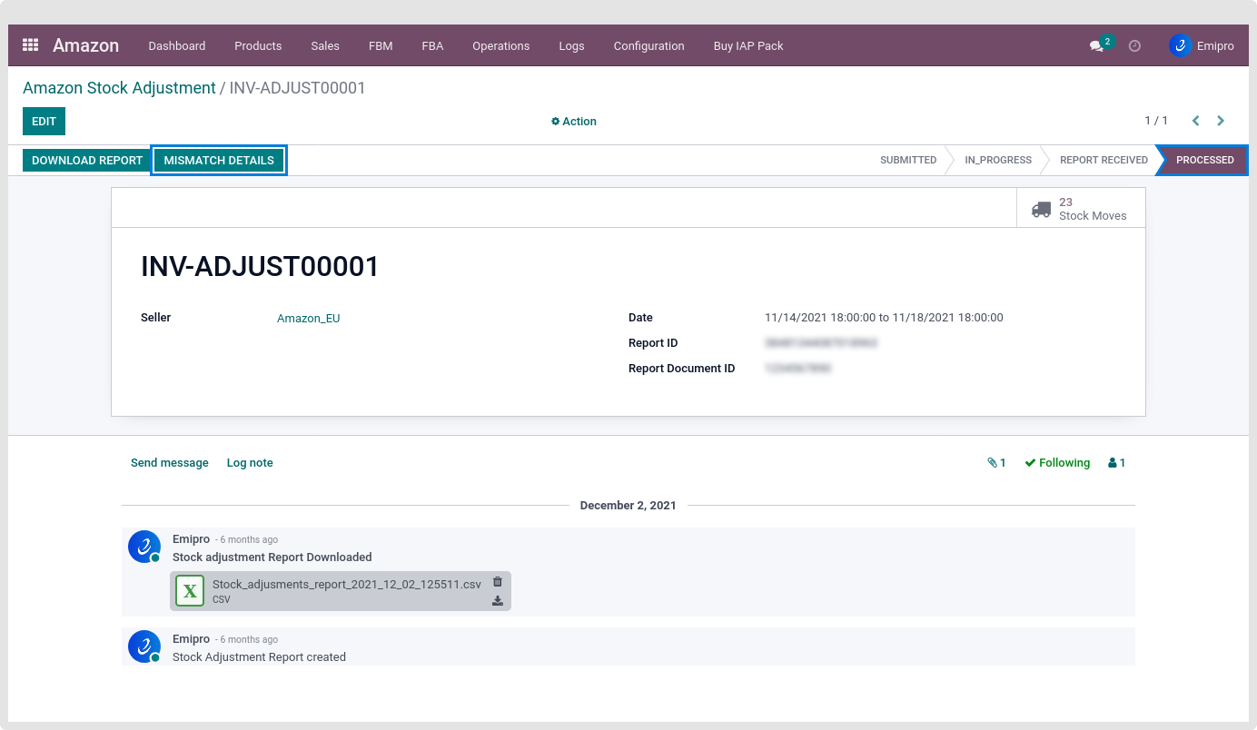The height and width of the screenshot is (730, 1257).
Task: Switch to the Log note tab
Action: pos(250,463)
